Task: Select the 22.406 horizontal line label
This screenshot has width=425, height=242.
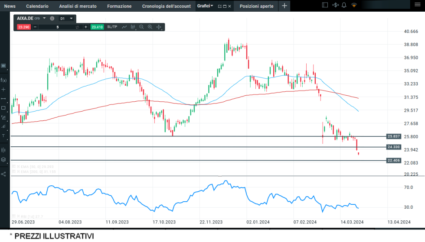Action: point(394,161)
